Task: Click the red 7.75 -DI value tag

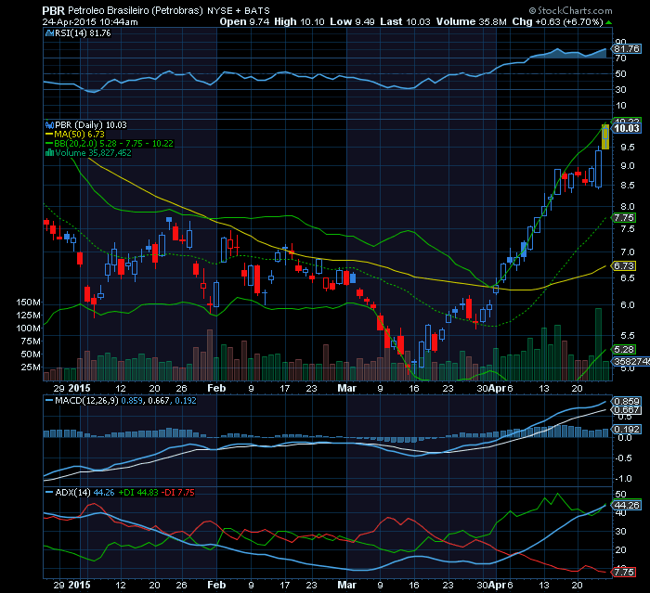Action: (x=624, y=573)
